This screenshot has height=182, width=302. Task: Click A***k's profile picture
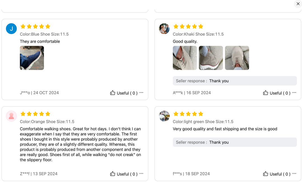[x=164, y=29]
